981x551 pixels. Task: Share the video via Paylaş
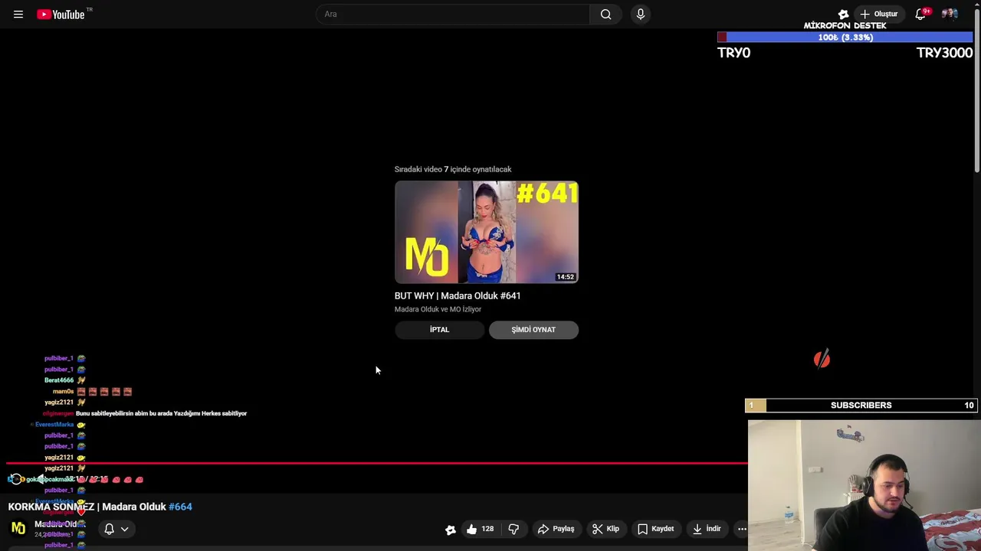pos(556,529)
